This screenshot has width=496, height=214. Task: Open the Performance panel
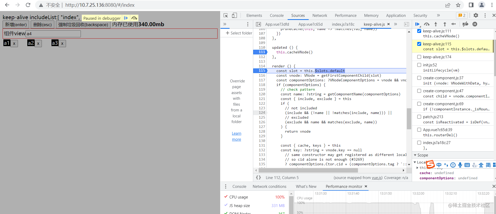345,16
